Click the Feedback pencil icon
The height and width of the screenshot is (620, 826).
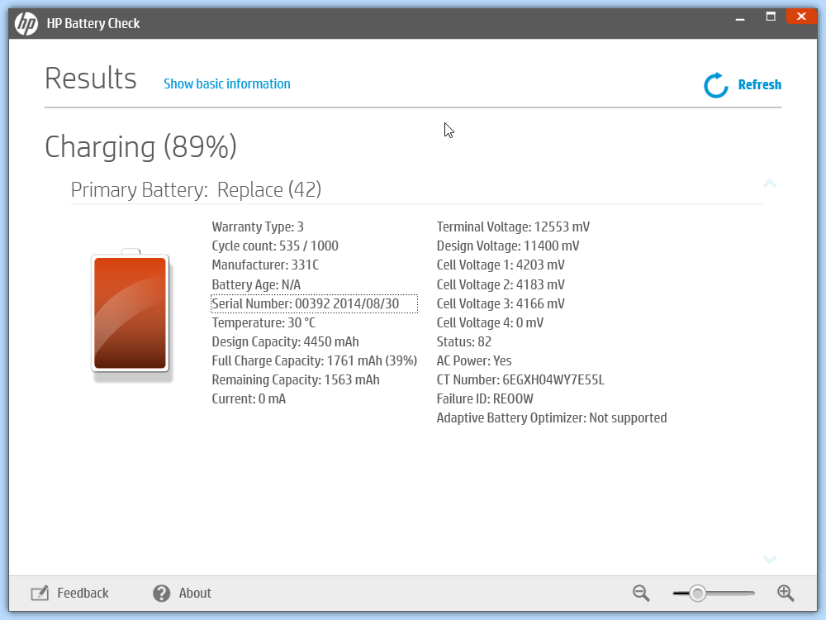pos(40,593)
